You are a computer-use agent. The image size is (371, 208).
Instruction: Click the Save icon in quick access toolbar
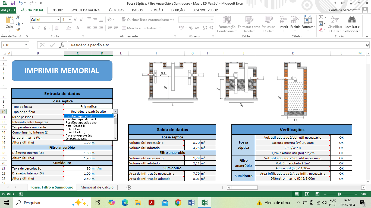[12, 3]
